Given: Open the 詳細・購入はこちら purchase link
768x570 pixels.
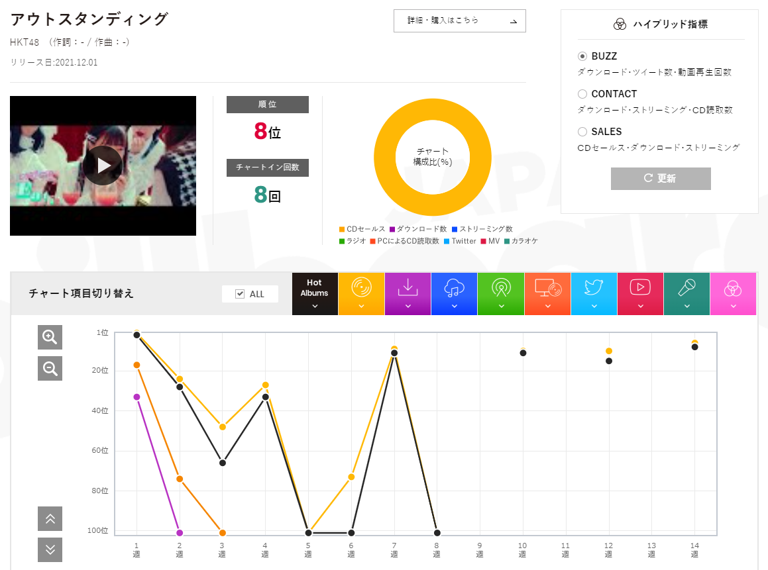Looking at the screenshot, I should coord(459,21).
